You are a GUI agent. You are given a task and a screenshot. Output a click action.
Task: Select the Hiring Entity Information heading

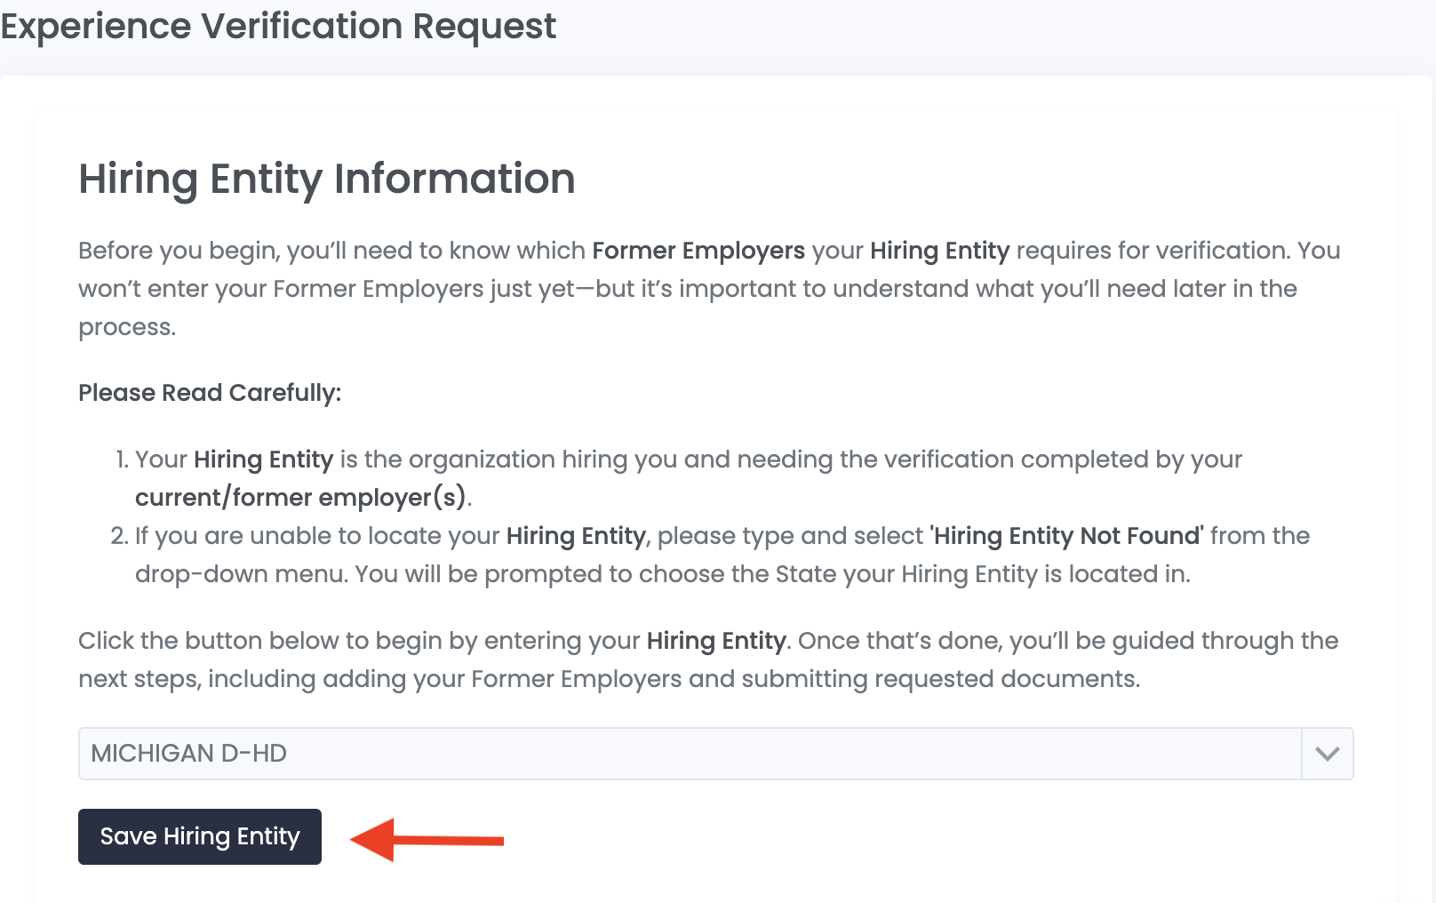326,180
